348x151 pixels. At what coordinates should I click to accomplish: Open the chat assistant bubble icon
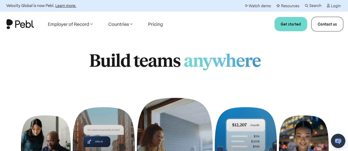tap(338, 141)
